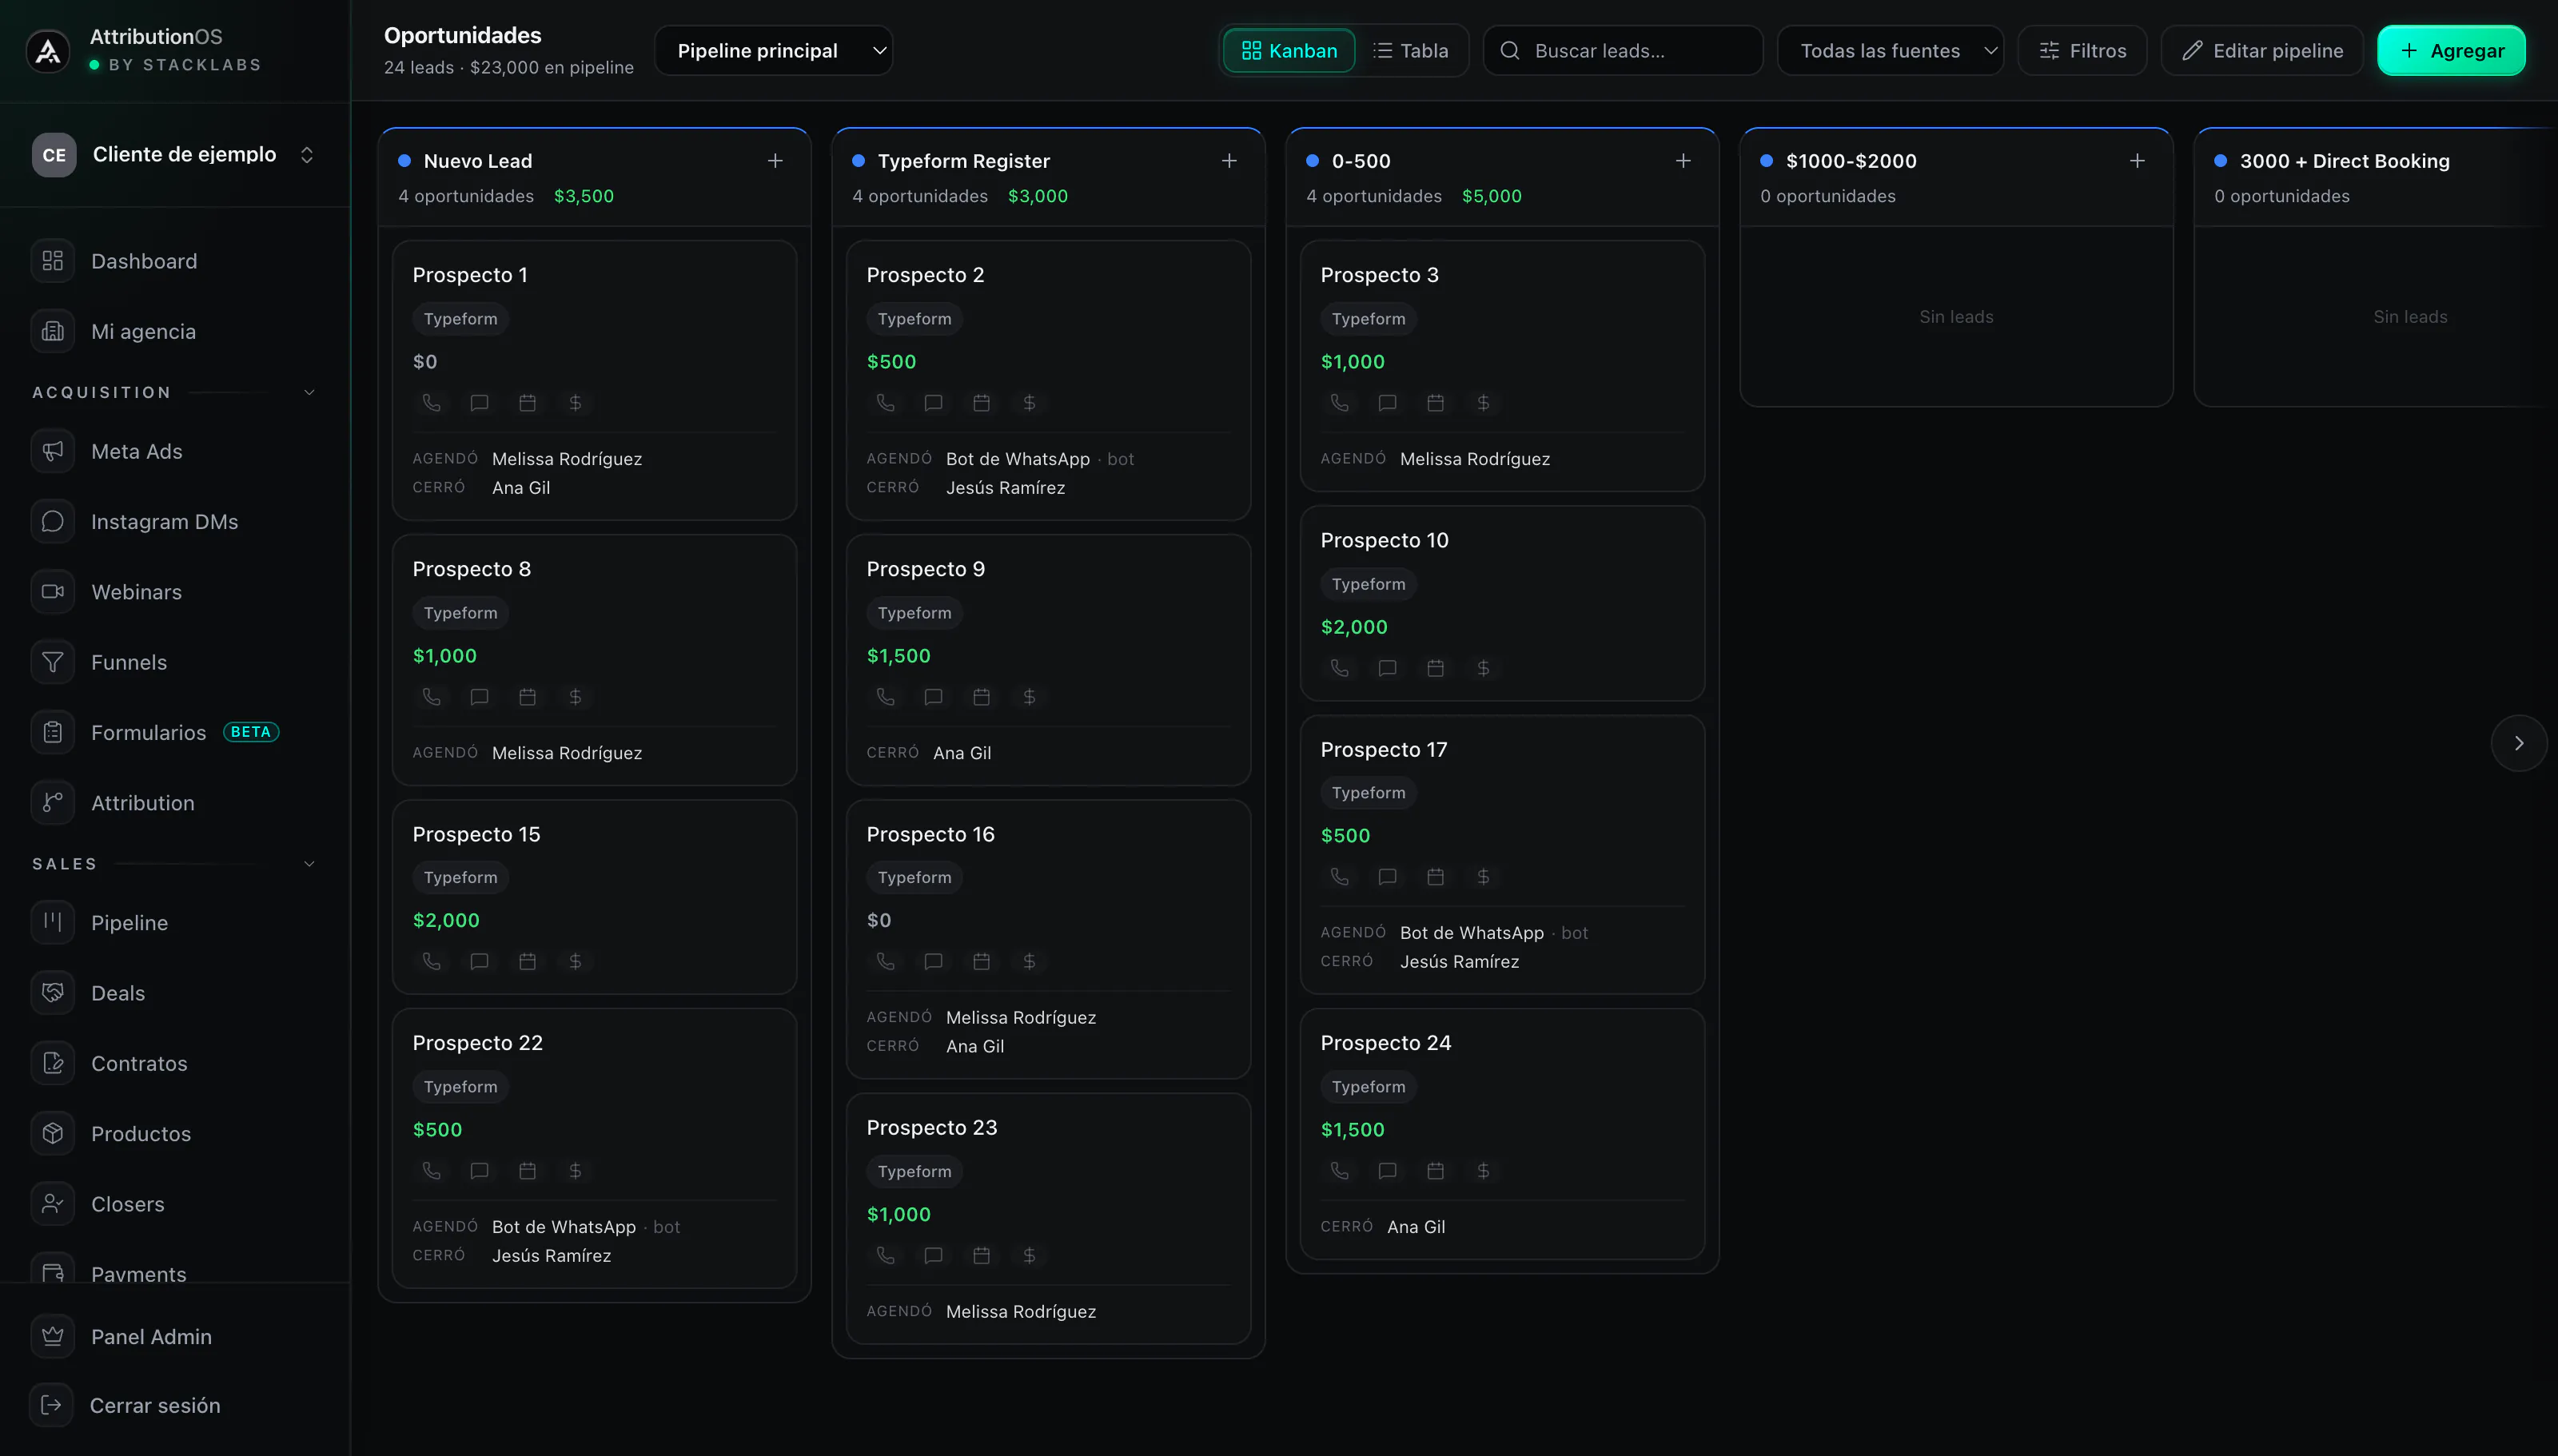
Task: Open Dashboard in the sidebar
Action: click(175, 261)
